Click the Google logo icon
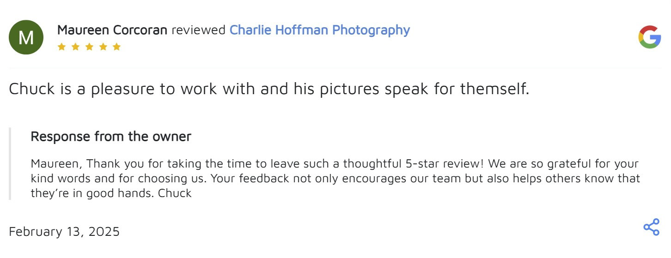 [x=649, y=37]
